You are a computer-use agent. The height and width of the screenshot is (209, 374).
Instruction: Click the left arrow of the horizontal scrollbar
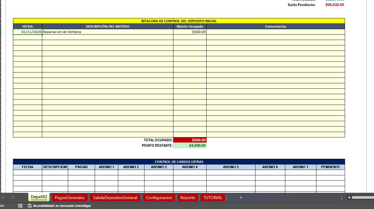[x=349, y=198]
